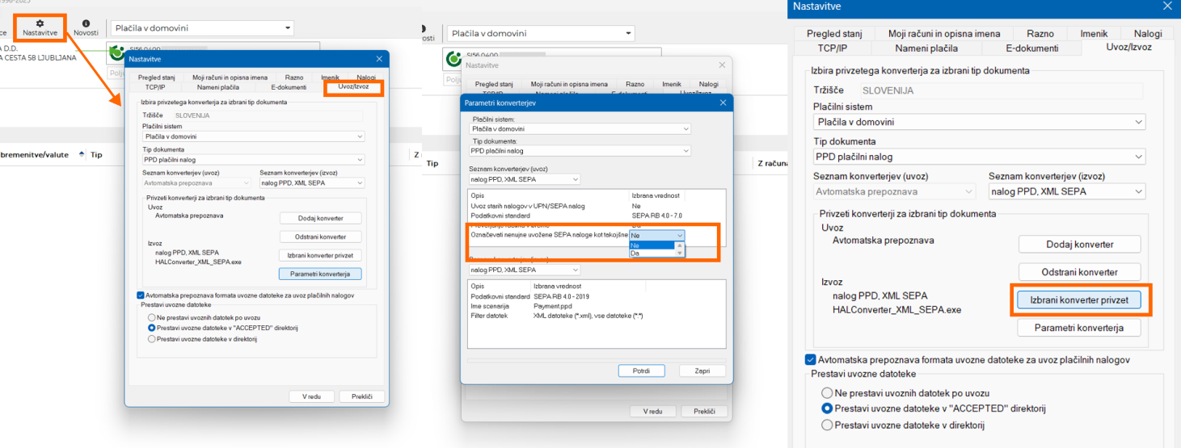Click sort arrow beside bremenitve/valute column
Image resolution: width=1181 pixels, height=448 pixels.
coord(81,154)
